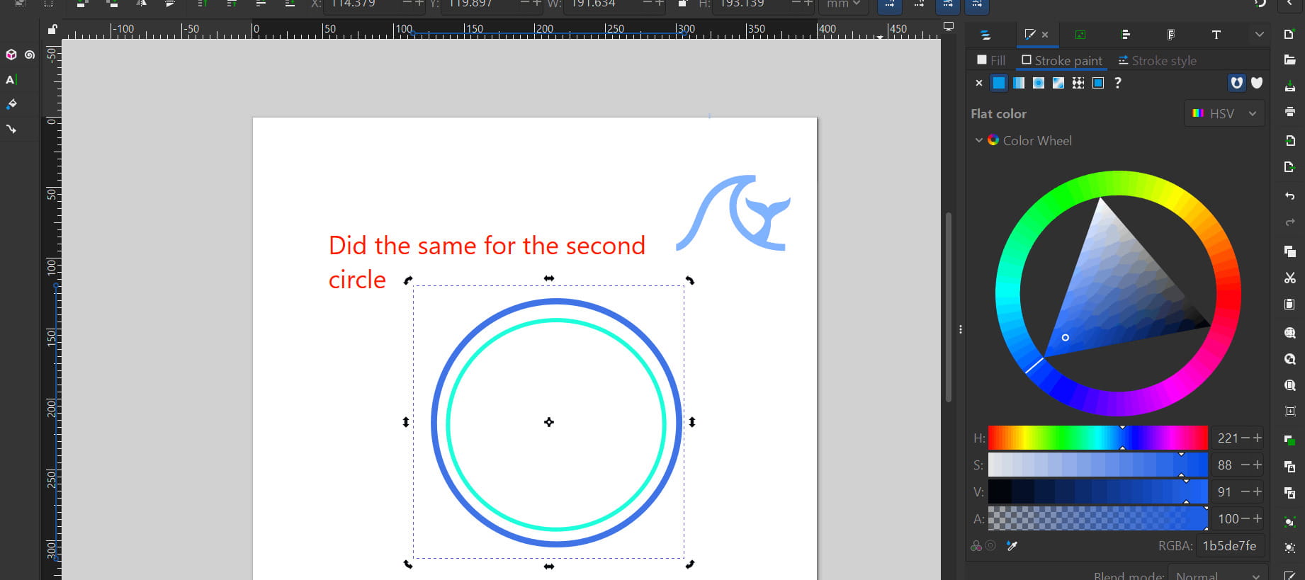Screen dimensions: 1305x580
Task: Click the Paste clipboard icon
Action: 1289,305
